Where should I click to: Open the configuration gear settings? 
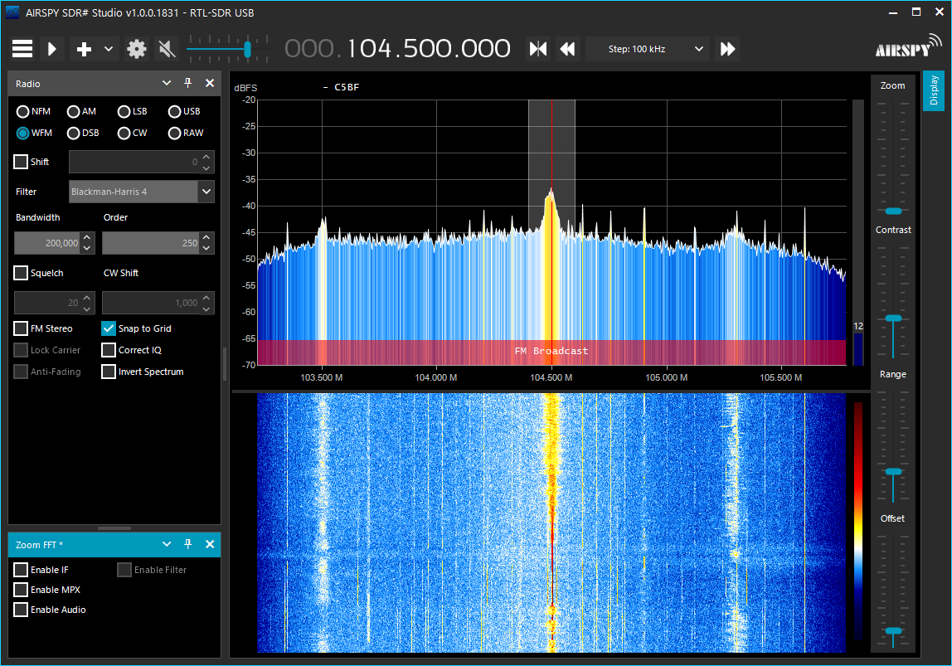[137, 49]
